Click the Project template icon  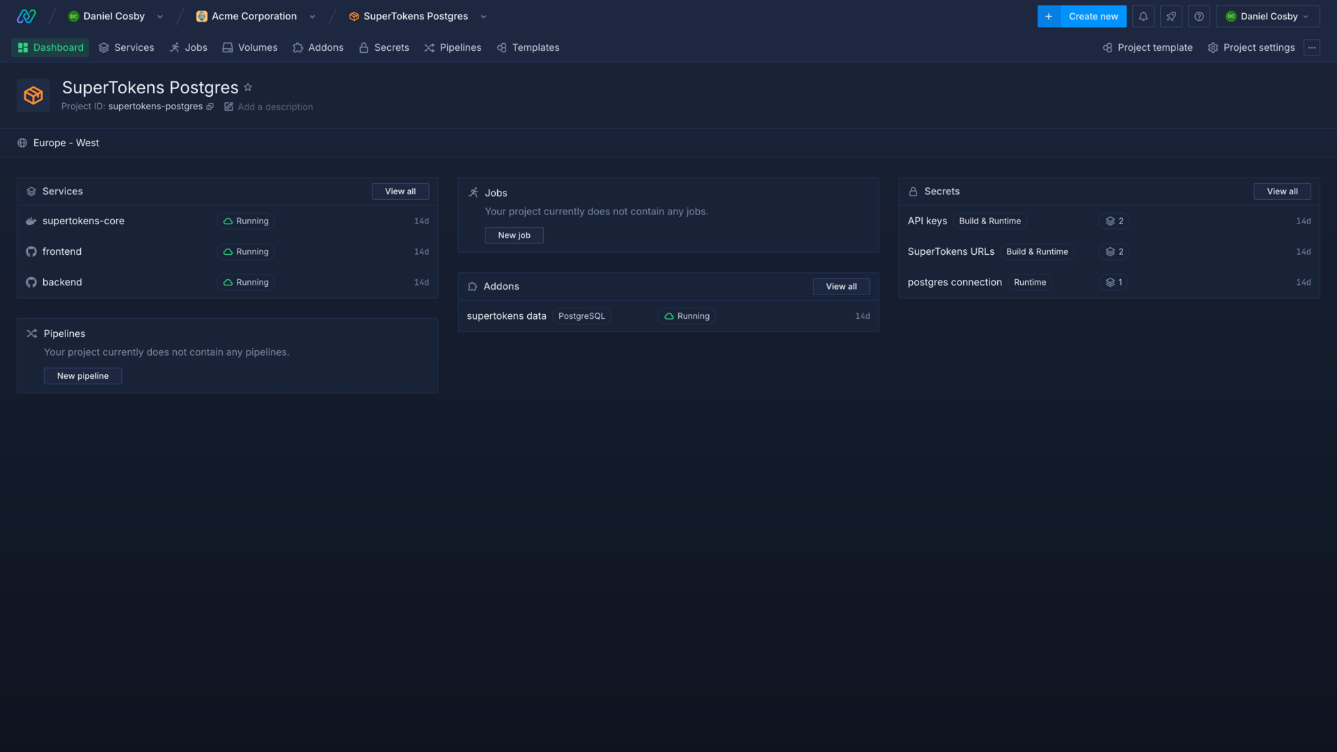1107,47
